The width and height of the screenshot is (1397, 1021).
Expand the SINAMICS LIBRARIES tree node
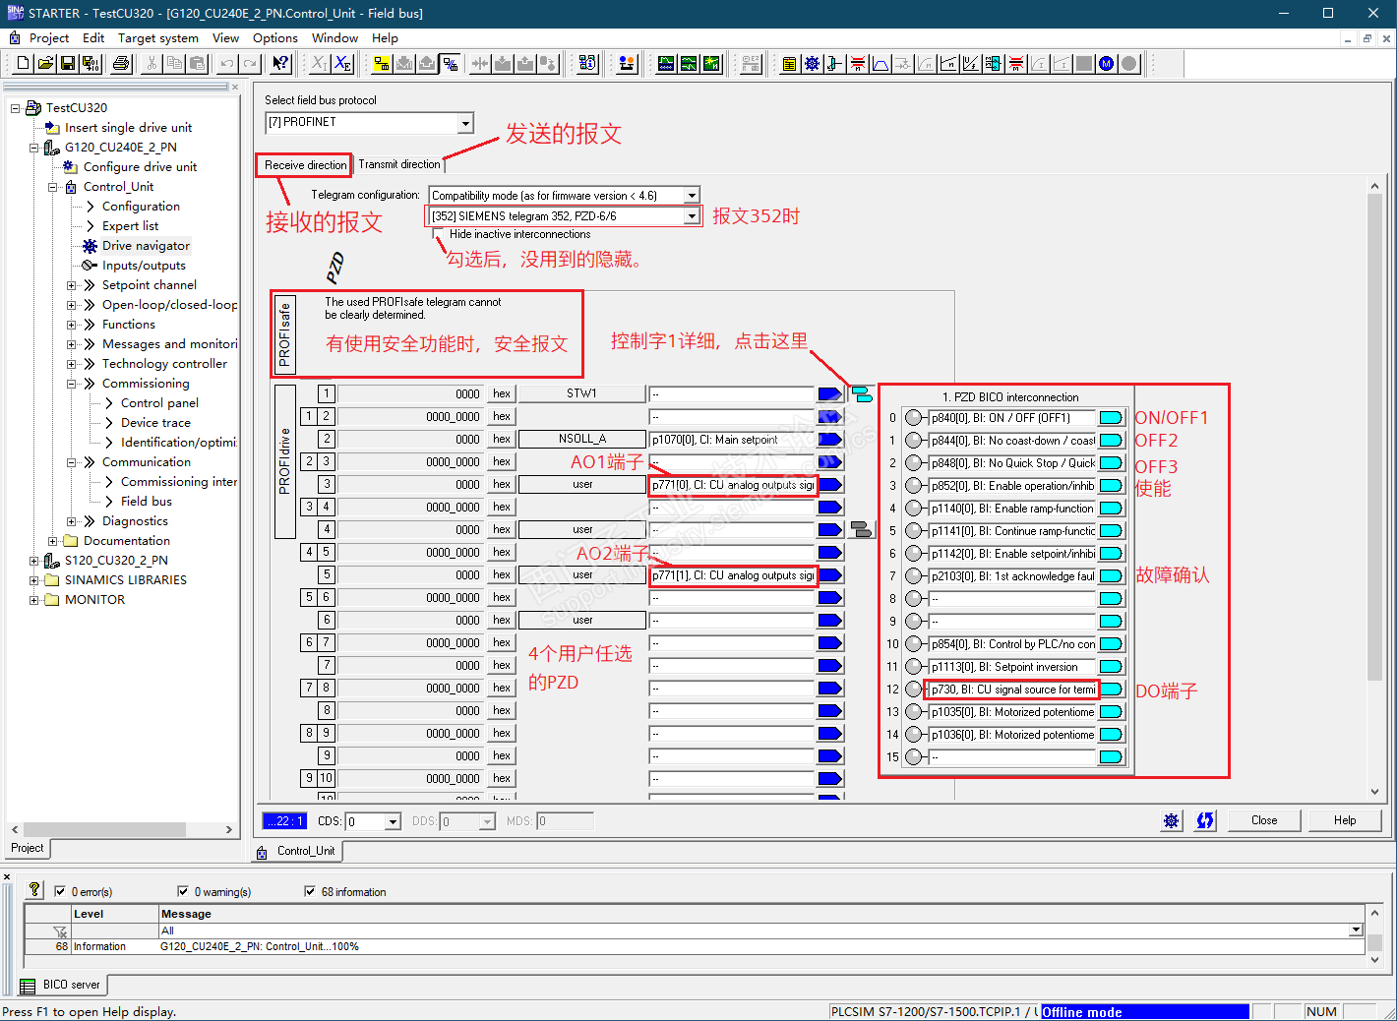(34, 580)
